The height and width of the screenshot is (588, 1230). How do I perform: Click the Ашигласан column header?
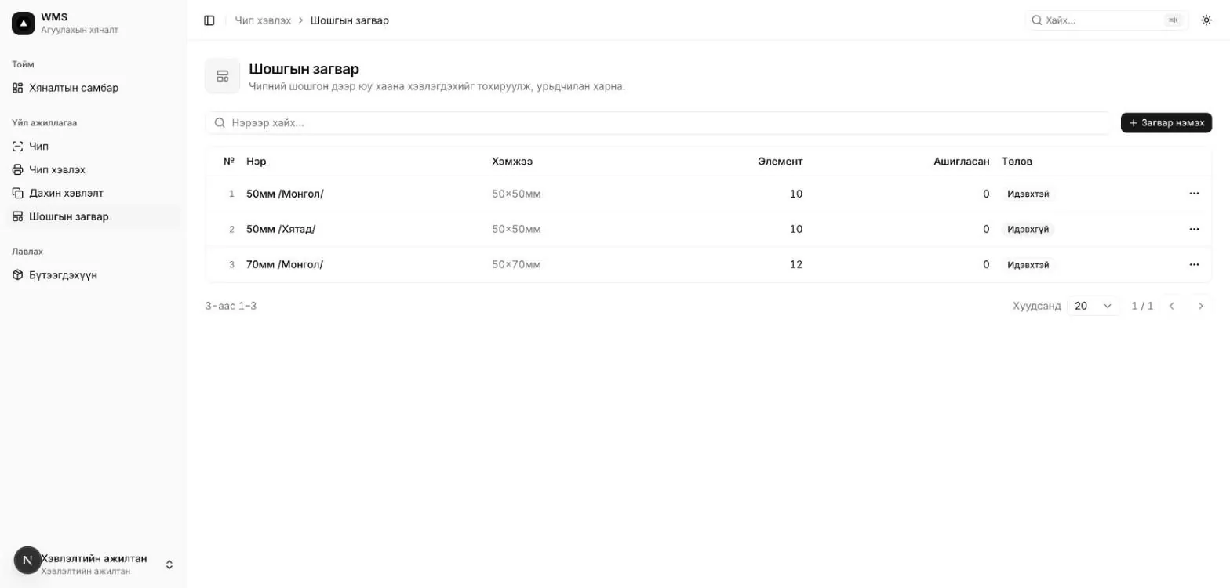[x=962, y=162]
